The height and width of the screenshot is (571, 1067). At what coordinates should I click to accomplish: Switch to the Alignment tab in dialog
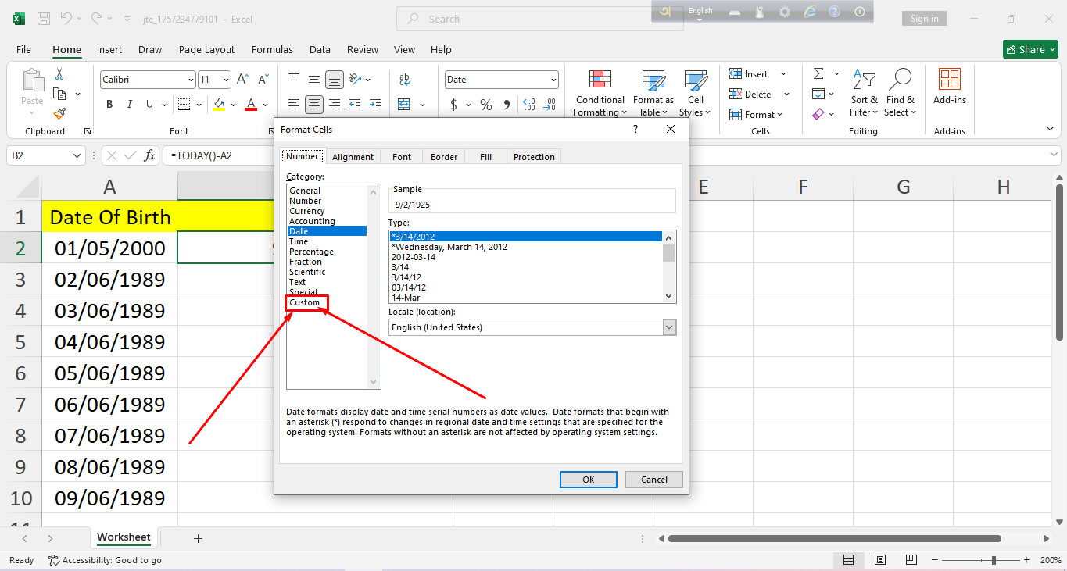pos(353,157)
